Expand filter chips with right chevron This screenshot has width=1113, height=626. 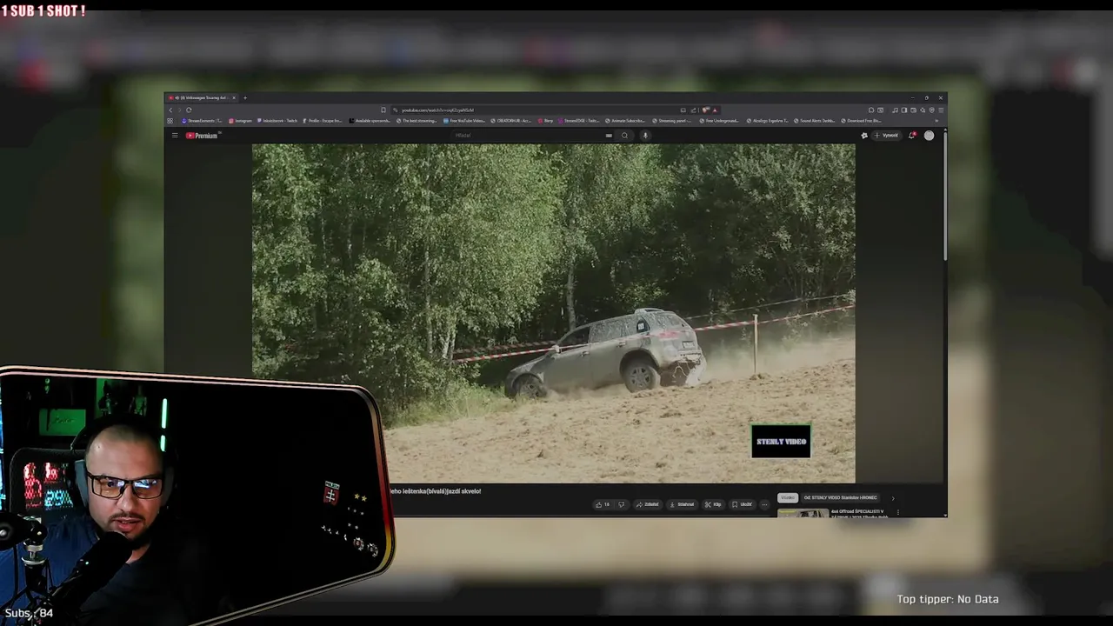(x=893, y=498)
